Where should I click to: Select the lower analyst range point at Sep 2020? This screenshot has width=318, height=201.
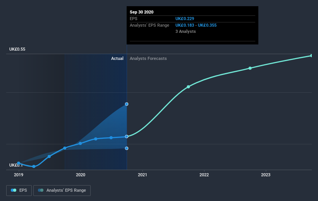pos(127,148)
